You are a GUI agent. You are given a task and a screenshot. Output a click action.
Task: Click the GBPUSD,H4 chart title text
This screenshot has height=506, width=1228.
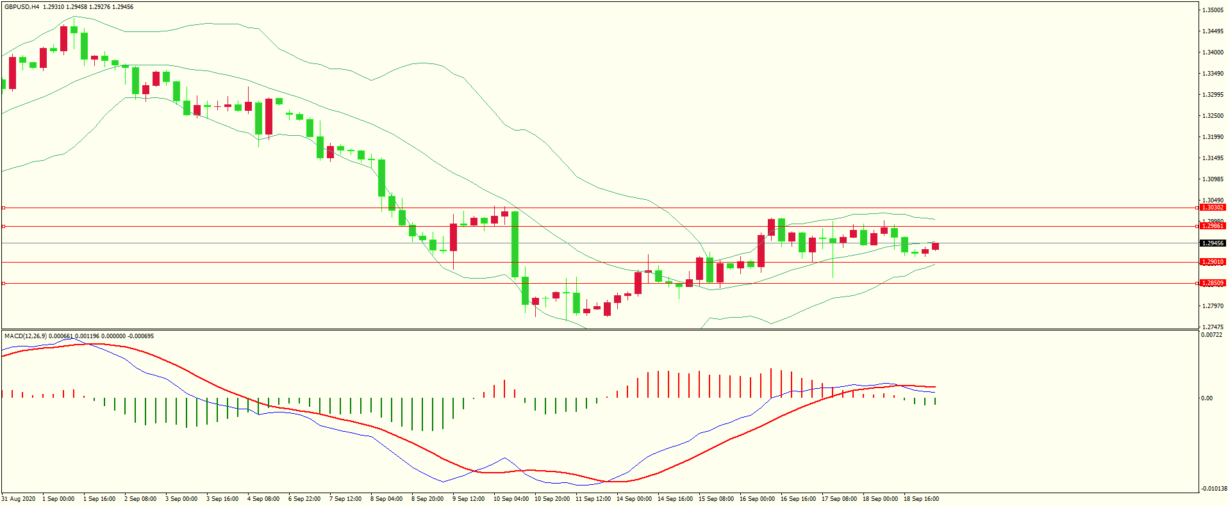coord(22,7)
